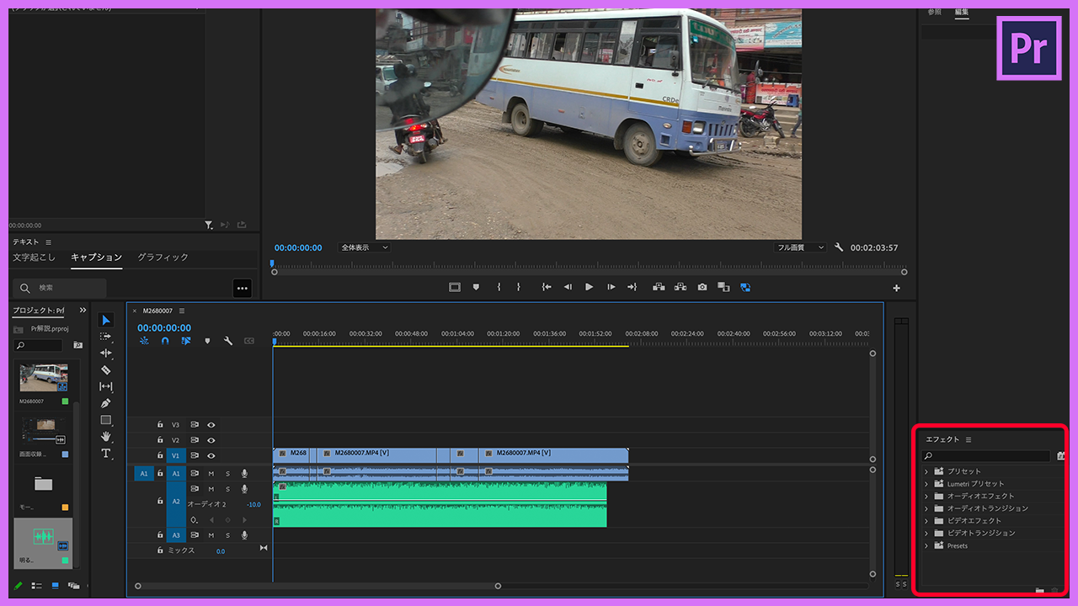Screen dimensions: 1078x606
Task: Solo audio track A1
Action: tap(227, 473)
